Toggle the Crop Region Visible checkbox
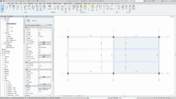 click(39, 73)
